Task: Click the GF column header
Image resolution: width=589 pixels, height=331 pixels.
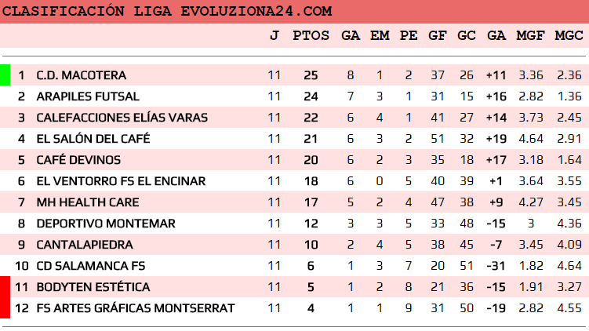Action: 438,35
